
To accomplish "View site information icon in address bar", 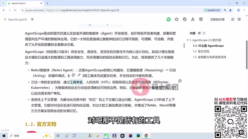I will click(22, 10).
